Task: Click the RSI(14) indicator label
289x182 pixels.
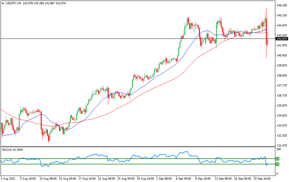Action: pyautogui.click(x=8, y=150)
